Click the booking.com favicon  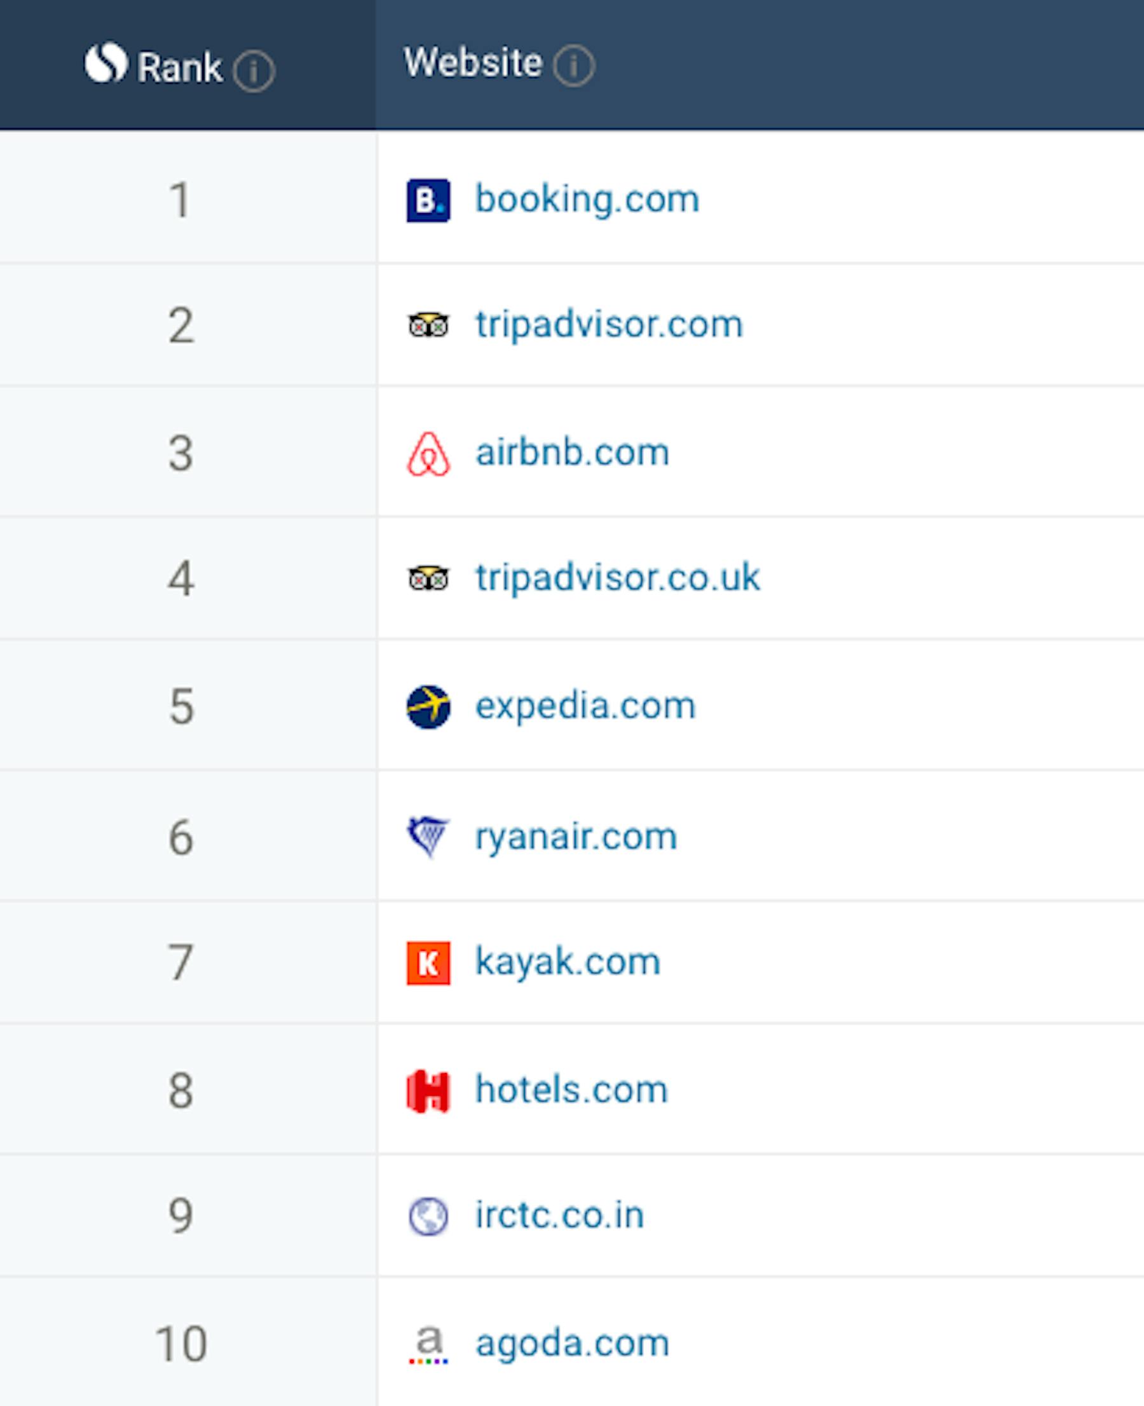tap(428, 200)
